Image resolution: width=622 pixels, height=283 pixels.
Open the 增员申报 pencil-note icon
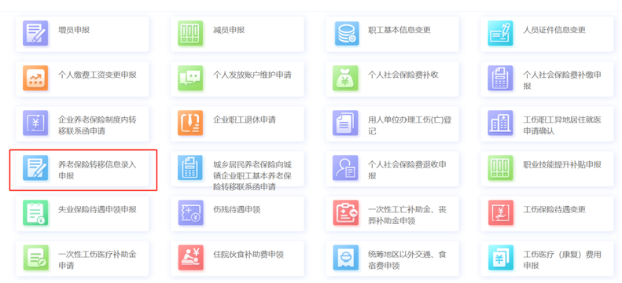(35, 33)
